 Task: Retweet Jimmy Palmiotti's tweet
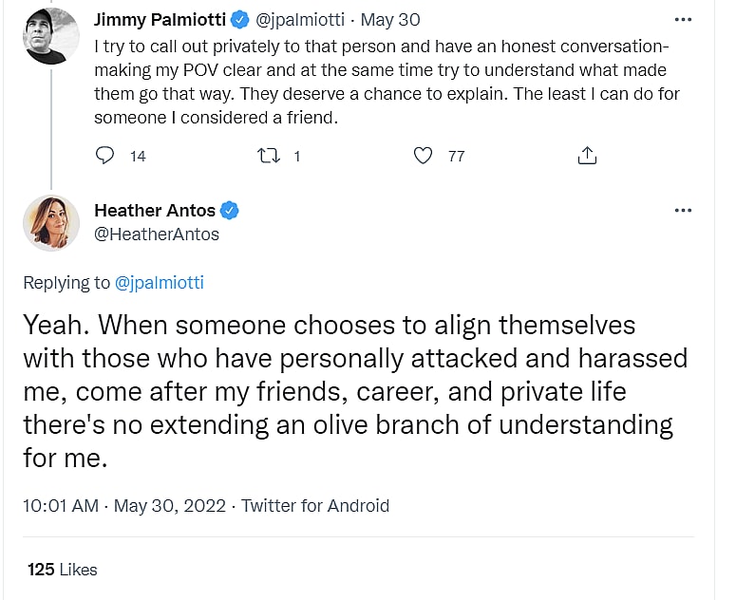coord(270,156)
